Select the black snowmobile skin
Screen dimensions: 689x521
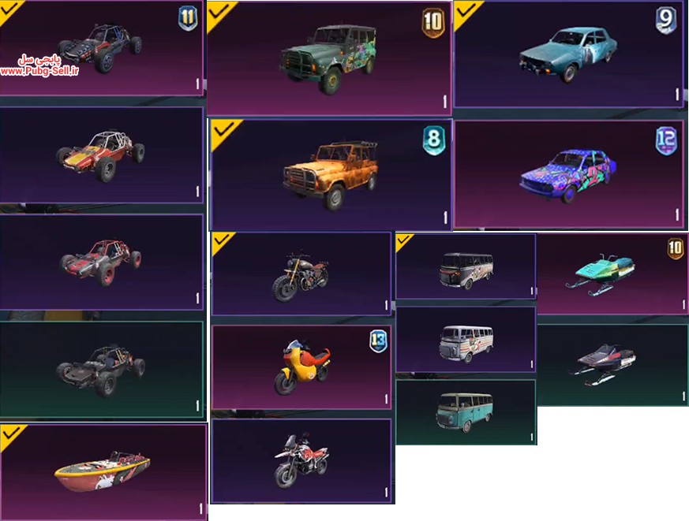click(x=612, y=365)
